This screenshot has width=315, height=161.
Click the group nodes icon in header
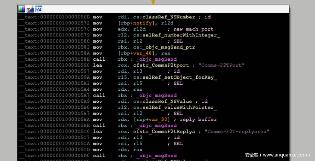tap(39, 9)
